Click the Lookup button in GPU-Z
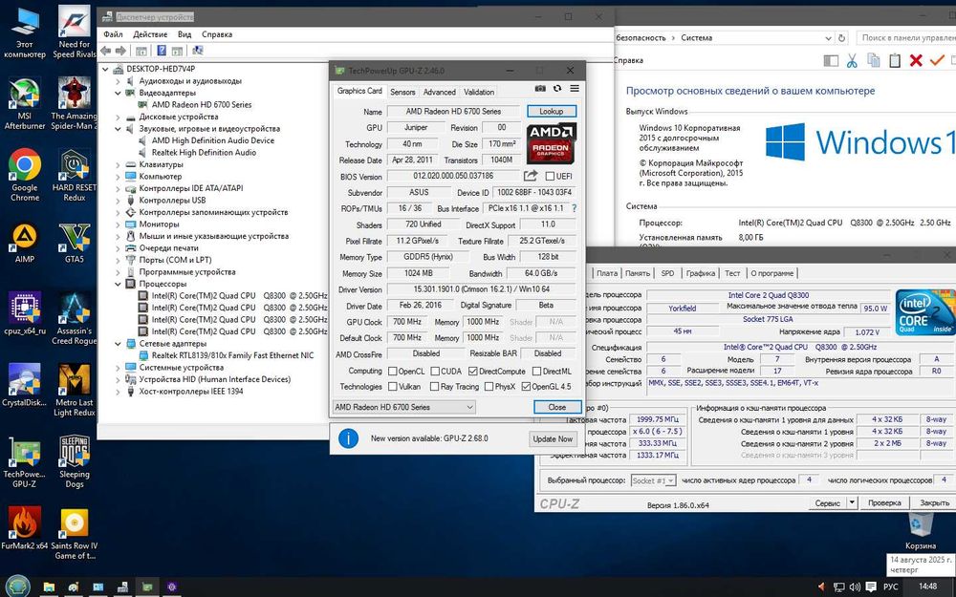The height and width of the screenshot is (597, 956). [552, 112]
